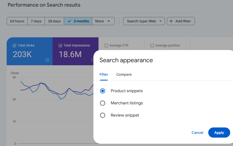Image resolution: width=233 pixels, height=146 pixels.
Task: Choose the 28 days date range
Action: pos(54,21)
